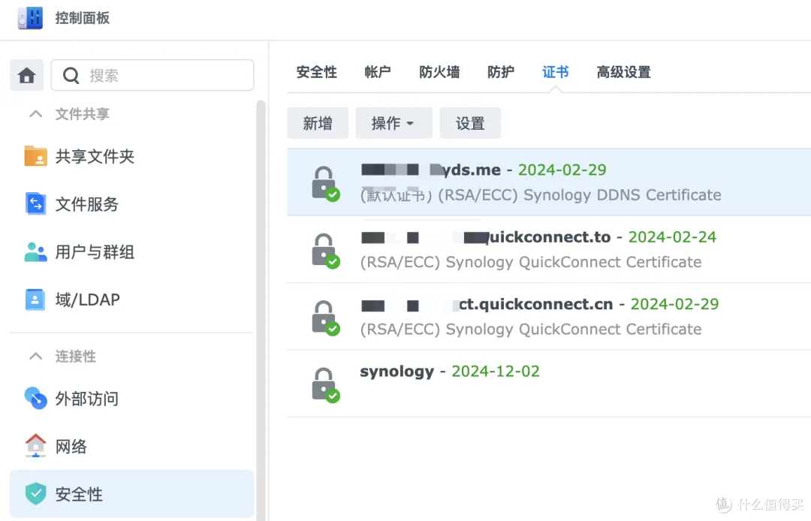
Task: Switch to the 高级设置 tab
Action: pyautogui.click(x=623, y=72)
